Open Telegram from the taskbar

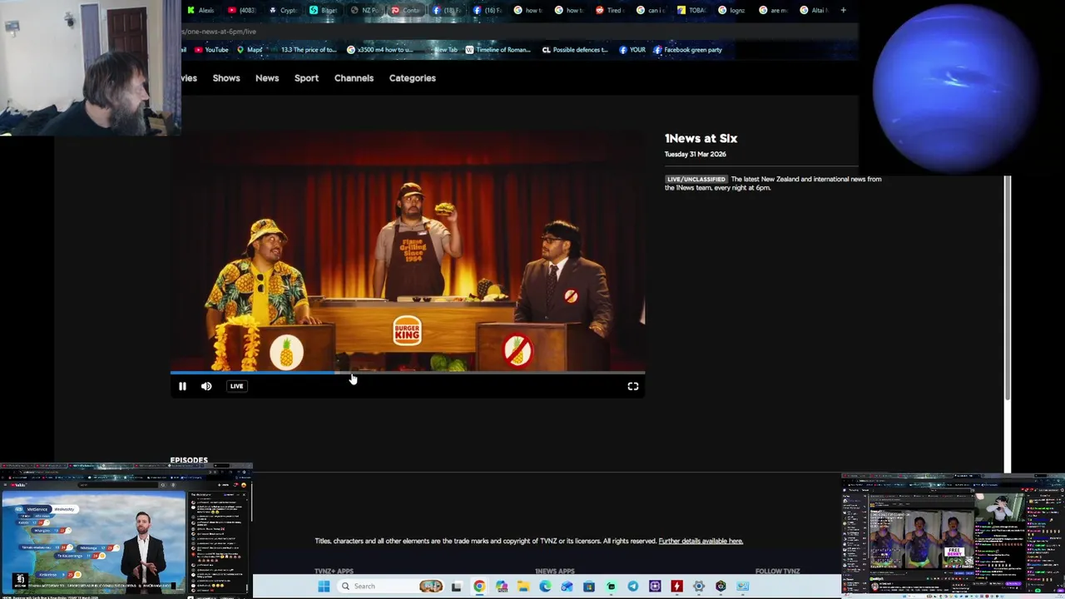click(633, 586)
